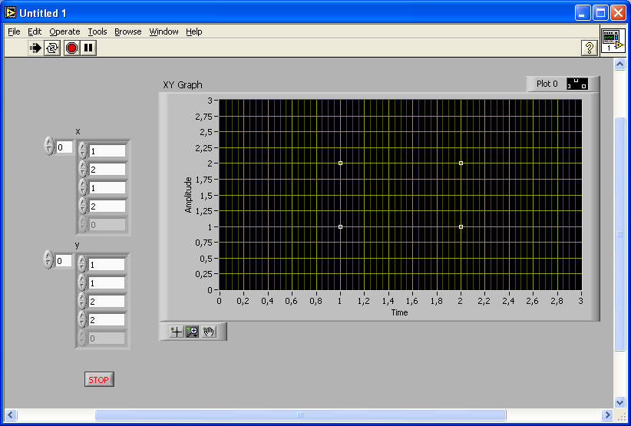Viewport: 631px width, 426px height.
Task: Click the VI icon in top-right corner
Action: (612, 41)
